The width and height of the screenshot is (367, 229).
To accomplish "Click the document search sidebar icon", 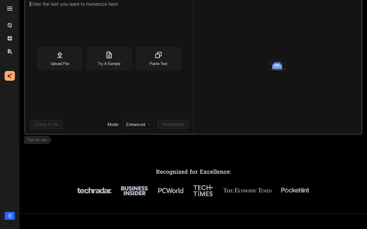I will click(x=10, y=52).
